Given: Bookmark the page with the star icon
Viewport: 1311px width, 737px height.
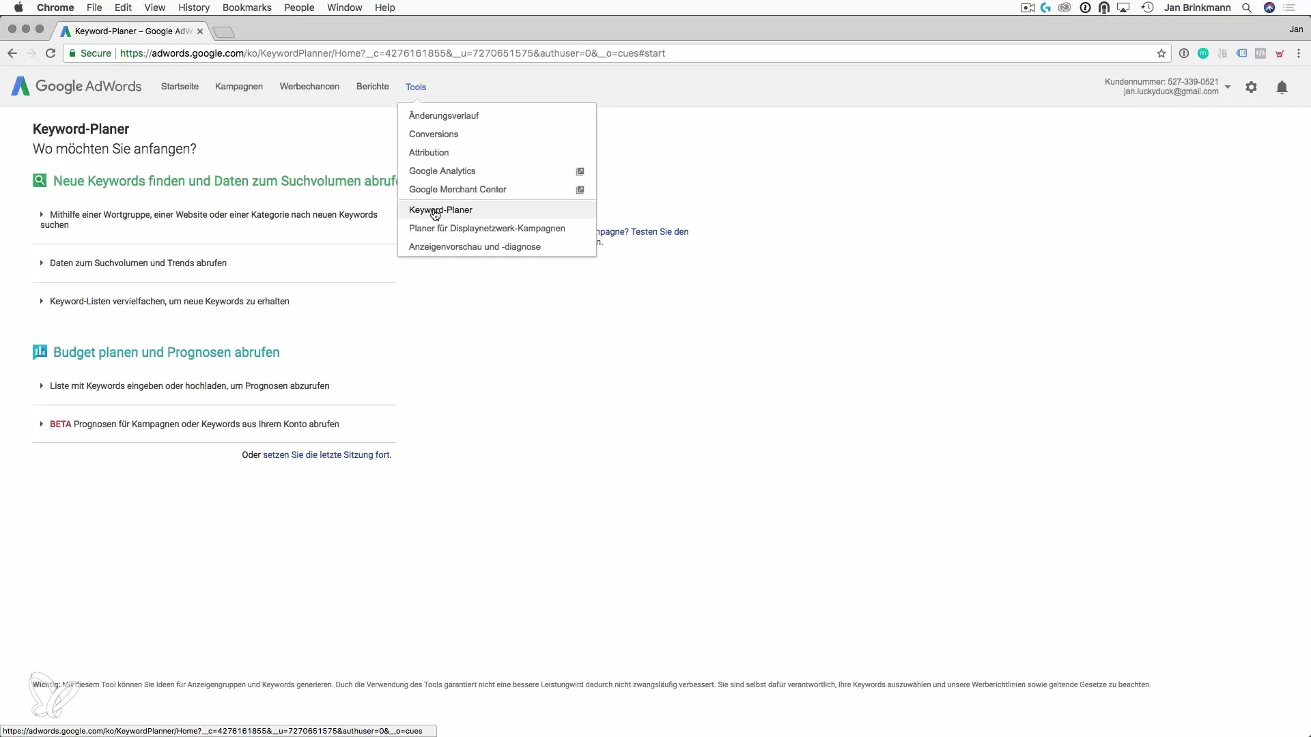Looking at the screenshot, I should [x=1161, y=53].
